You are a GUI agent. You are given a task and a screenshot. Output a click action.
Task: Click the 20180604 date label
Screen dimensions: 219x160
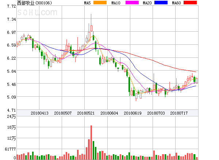coord(109,113)
